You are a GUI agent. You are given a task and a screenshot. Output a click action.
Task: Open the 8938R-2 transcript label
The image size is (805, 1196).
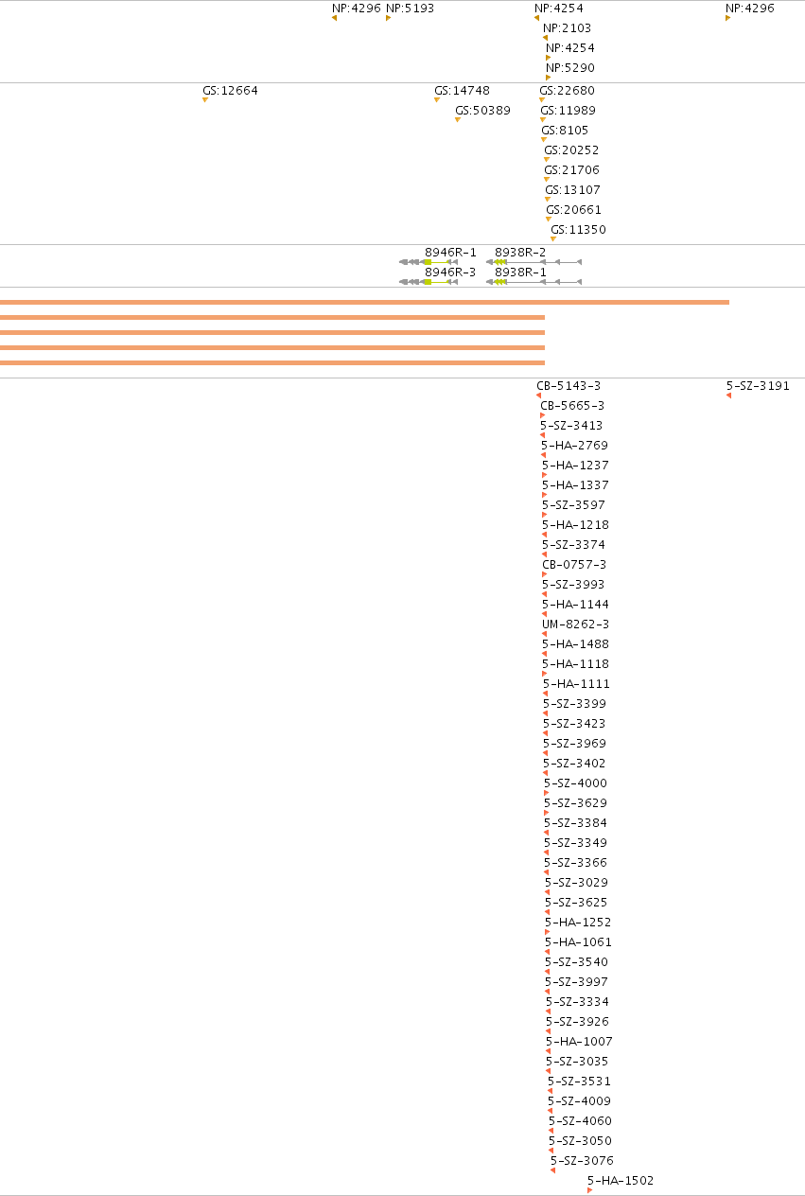pos(520,252)
